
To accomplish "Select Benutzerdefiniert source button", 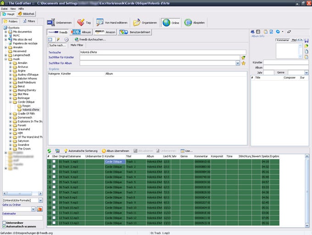I will (135, 32).
